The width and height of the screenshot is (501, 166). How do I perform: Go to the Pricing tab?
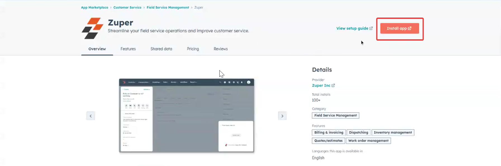193,49
